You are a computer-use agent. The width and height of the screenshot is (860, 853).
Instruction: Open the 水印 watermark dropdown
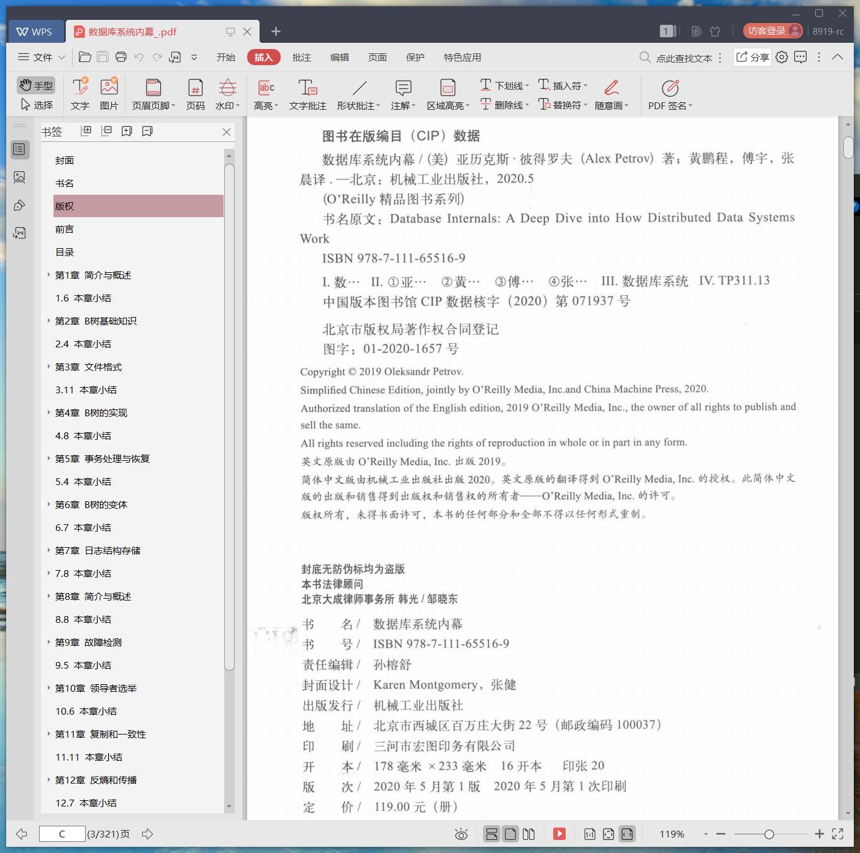(x=227, y=94)
